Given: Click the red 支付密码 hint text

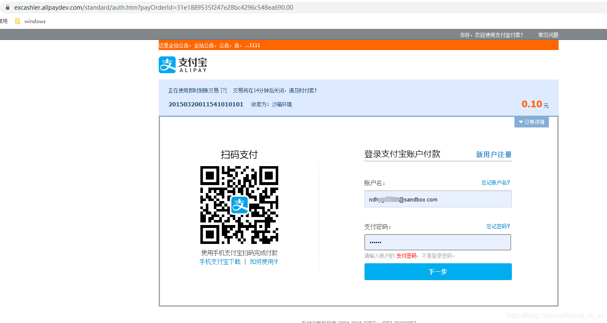Looking at the screenshot, I should 406,256.
